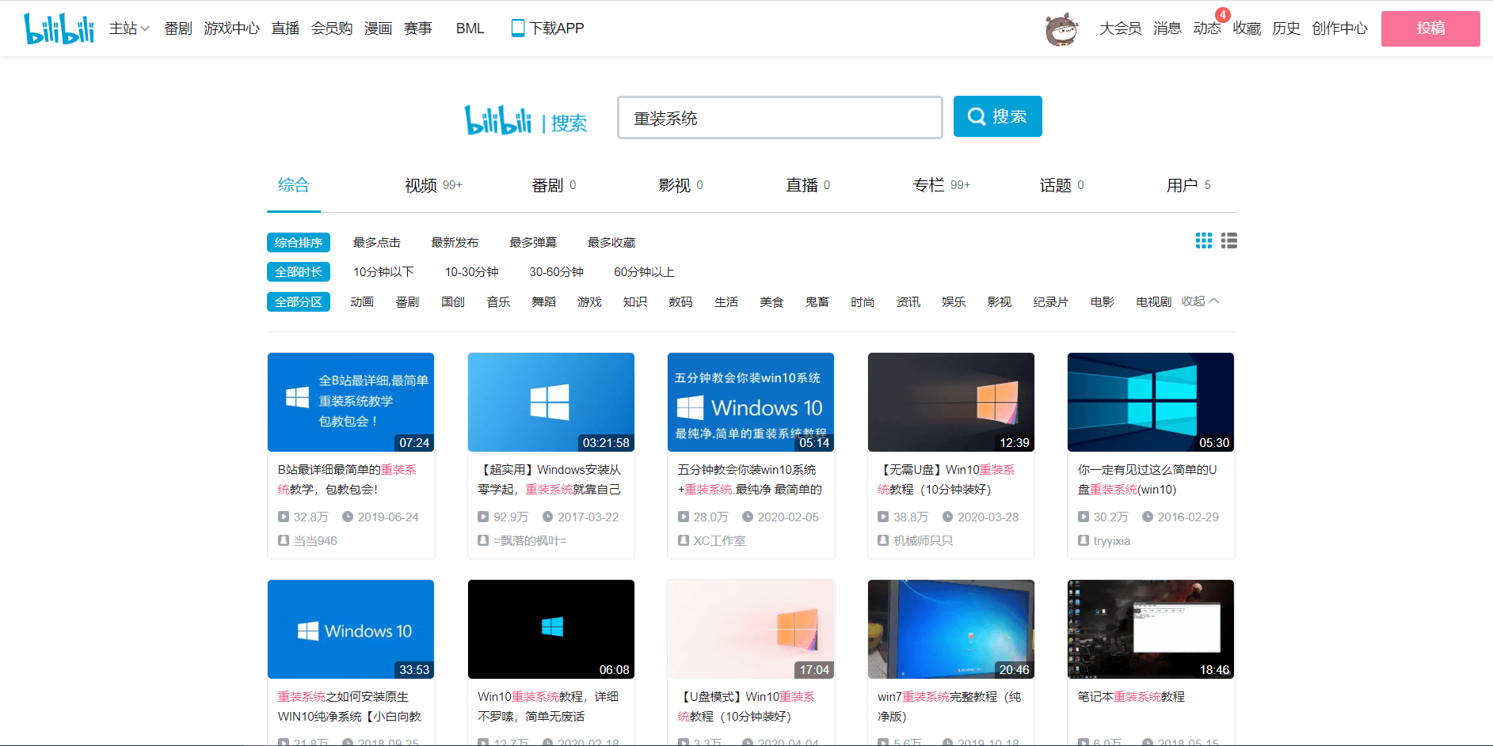Click the play count icon beside 92.9万
This screenshot has height=746, width=1493.
click(x=483, y=517)
